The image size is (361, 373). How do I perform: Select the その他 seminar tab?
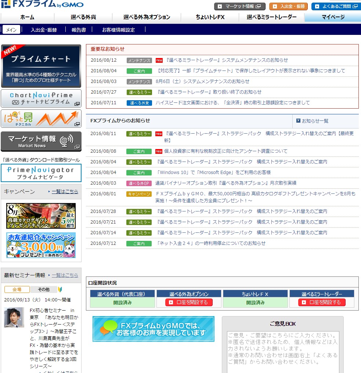(x=44, y=289)
